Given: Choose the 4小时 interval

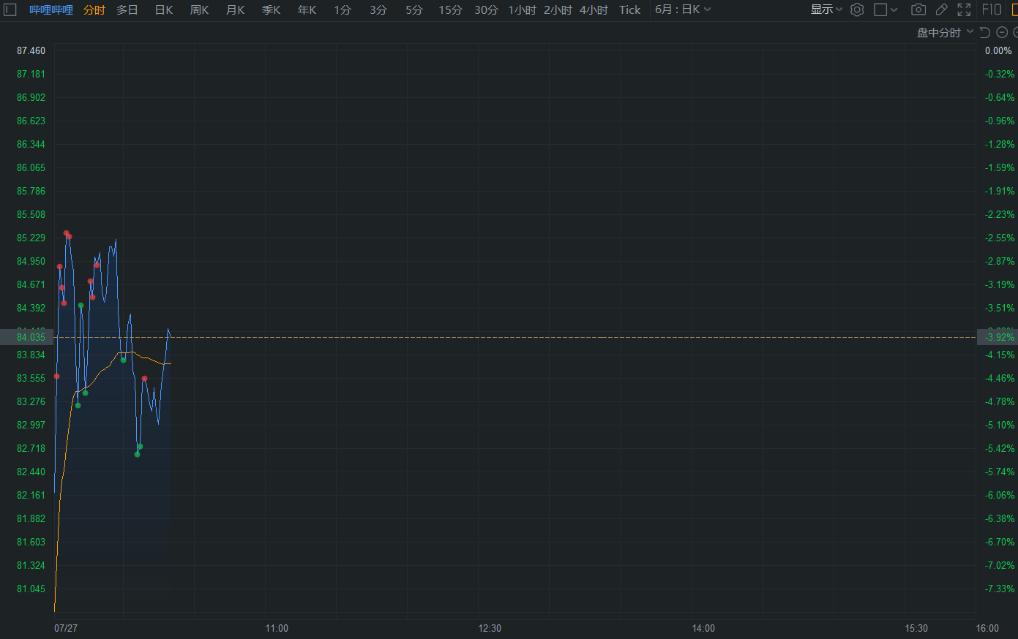Looking at the screenshot, I should 594,10.
